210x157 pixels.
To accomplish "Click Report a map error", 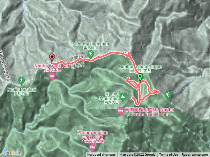I will coord(195,155).
